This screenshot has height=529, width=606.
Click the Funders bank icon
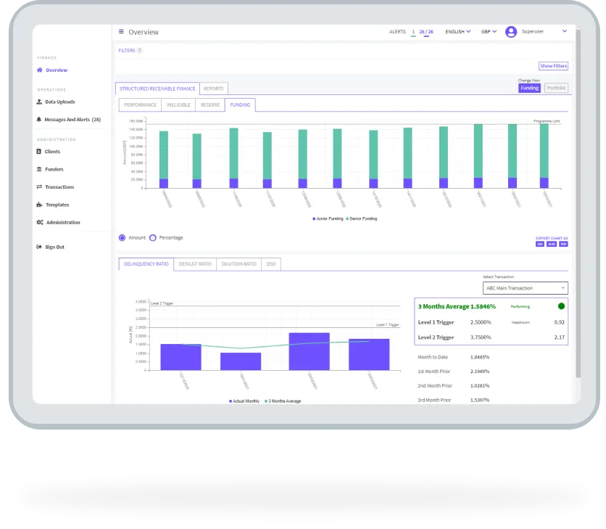coord(39,170)
